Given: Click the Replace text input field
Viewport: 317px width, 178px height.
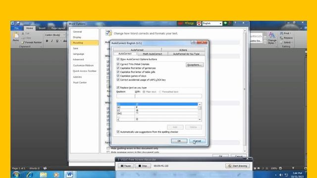Looking at the screenshot, I should click(125, 96).
